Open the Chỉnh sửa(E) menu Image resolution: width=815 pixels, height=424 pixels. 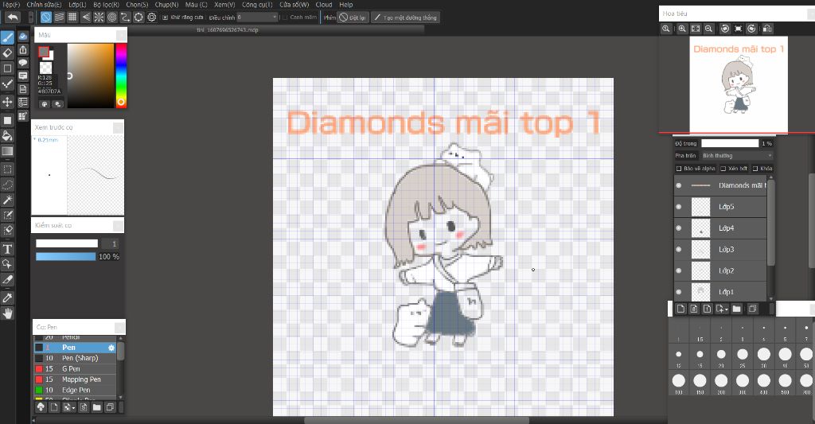coord(45,5)
